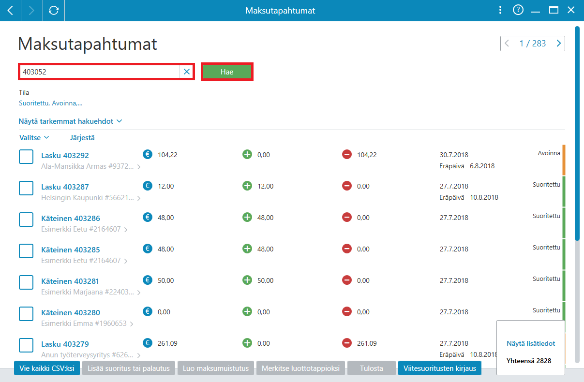The height and width of the screenshot is (382, 584).
Task: Open the Valitse dropdown
Action: coord(34,138)
